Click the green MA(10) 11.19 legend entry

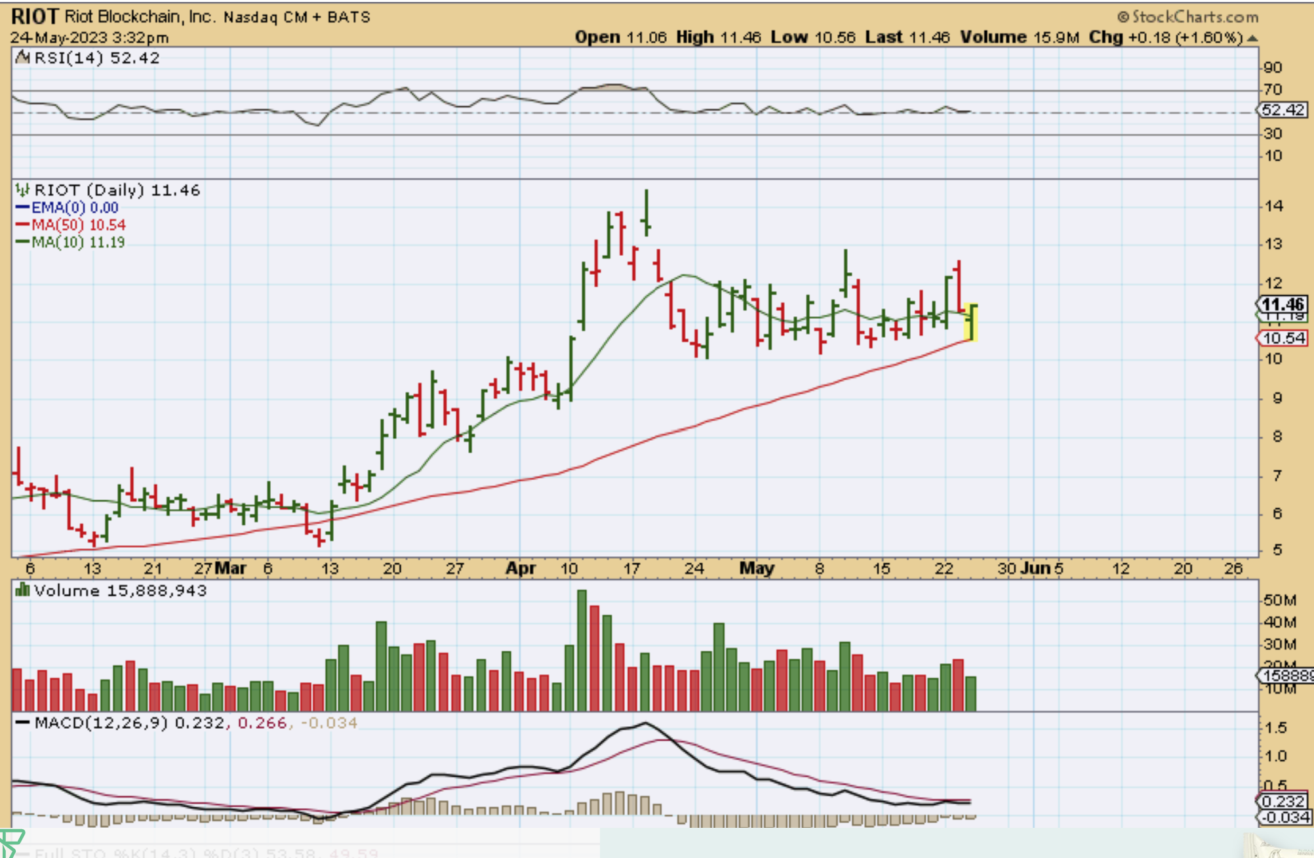point(77,242)
